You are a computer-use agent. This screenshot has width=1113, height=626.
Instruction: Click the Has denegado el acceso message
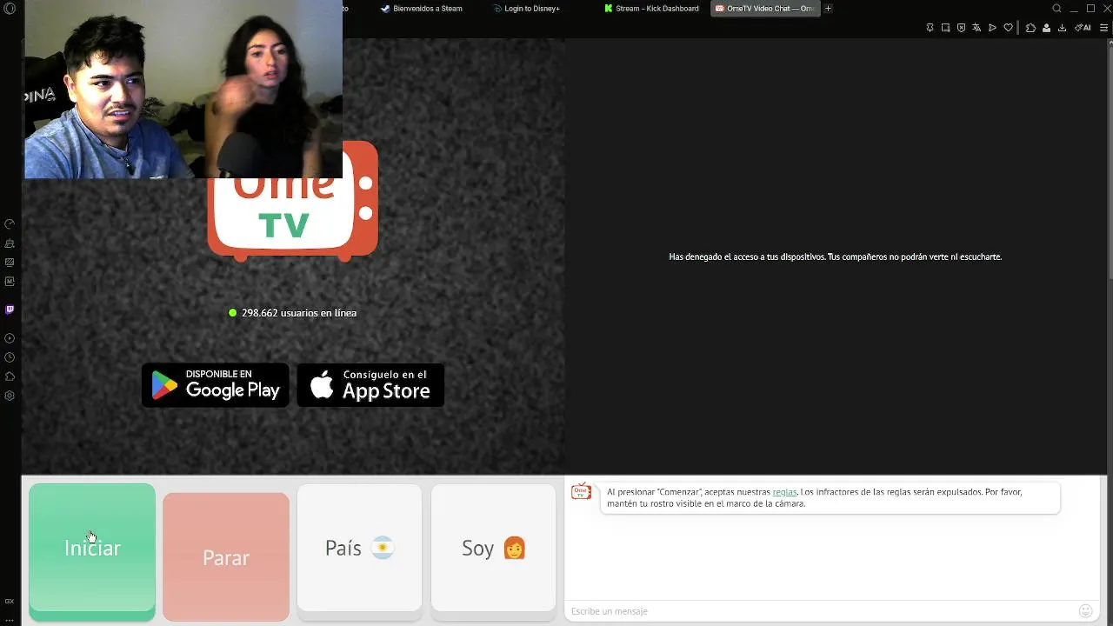835,257
